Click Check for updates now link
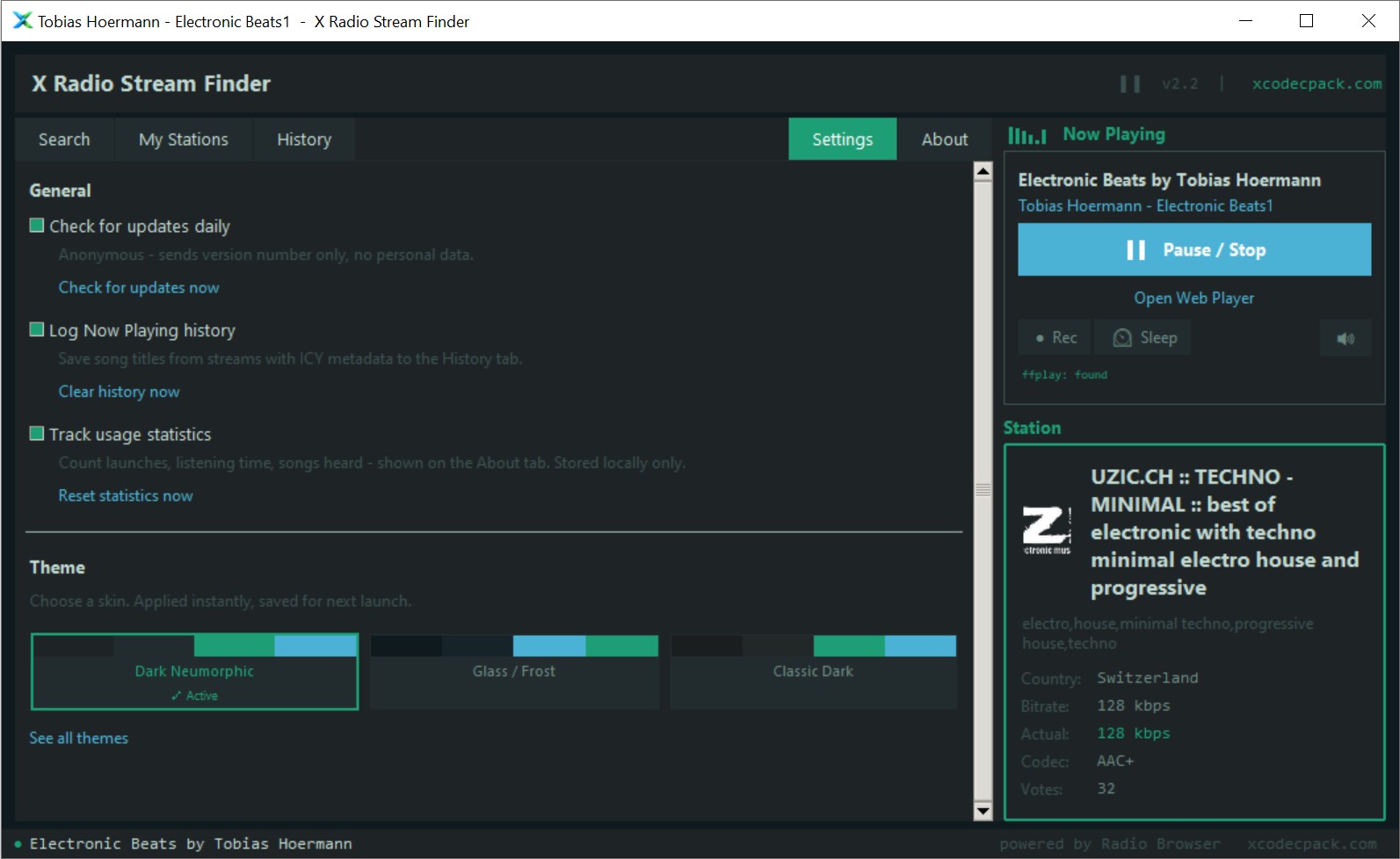The height and width of the screenshot is (859, 1400). point(139,287)
